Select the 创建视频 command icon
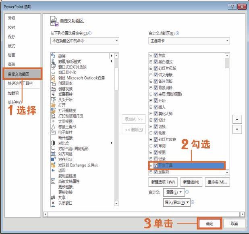Viewport: 249px width, 234px height. pos(53,89)
